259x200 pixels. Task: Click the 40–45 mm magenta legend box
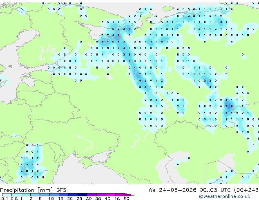pyautogui.click(x=111, y=195)
